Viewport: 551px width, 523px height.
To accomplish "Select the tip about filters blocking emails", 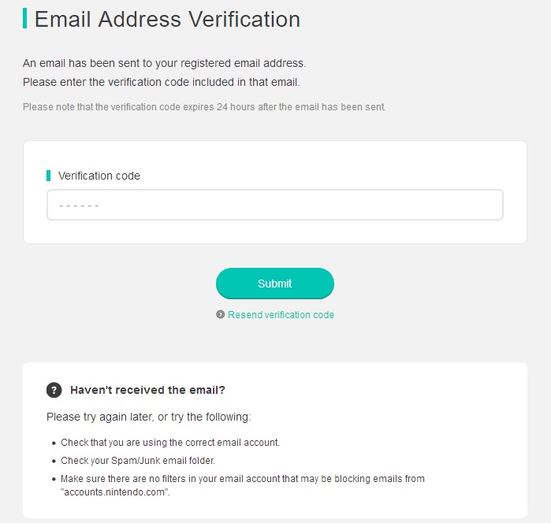I will (243, 485).
